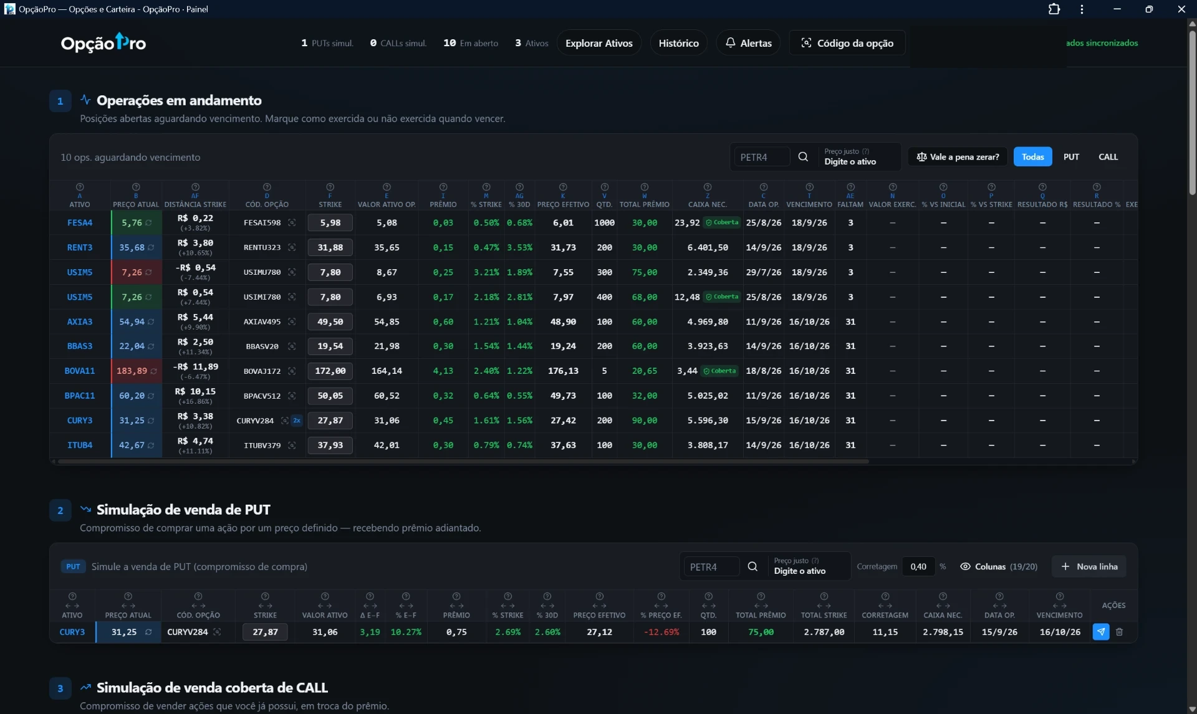Focus the PETR4 field in Operações em andamento

click(x=762, y=157)
